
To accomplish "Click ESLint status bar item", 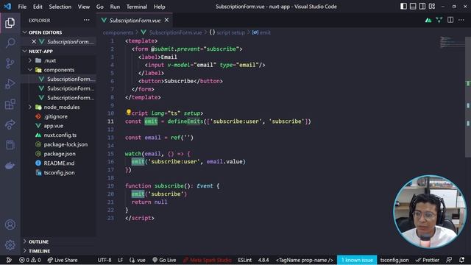I will point(245,260).
